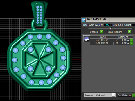Image resolution: width=135 pixels, height=101 pixels.
Task: Click the Diamond column header
Action: point(123,37)
